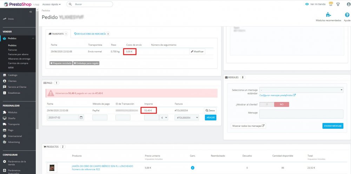The image size is (351, 174).
Task: Click the empty Método de pago input
Action: click(x=100, y=118)
